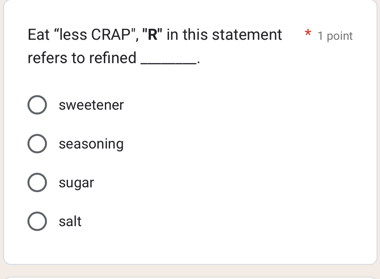Click the red required asterisk
This screenshot has width=380, height=279.
[307, 35]
